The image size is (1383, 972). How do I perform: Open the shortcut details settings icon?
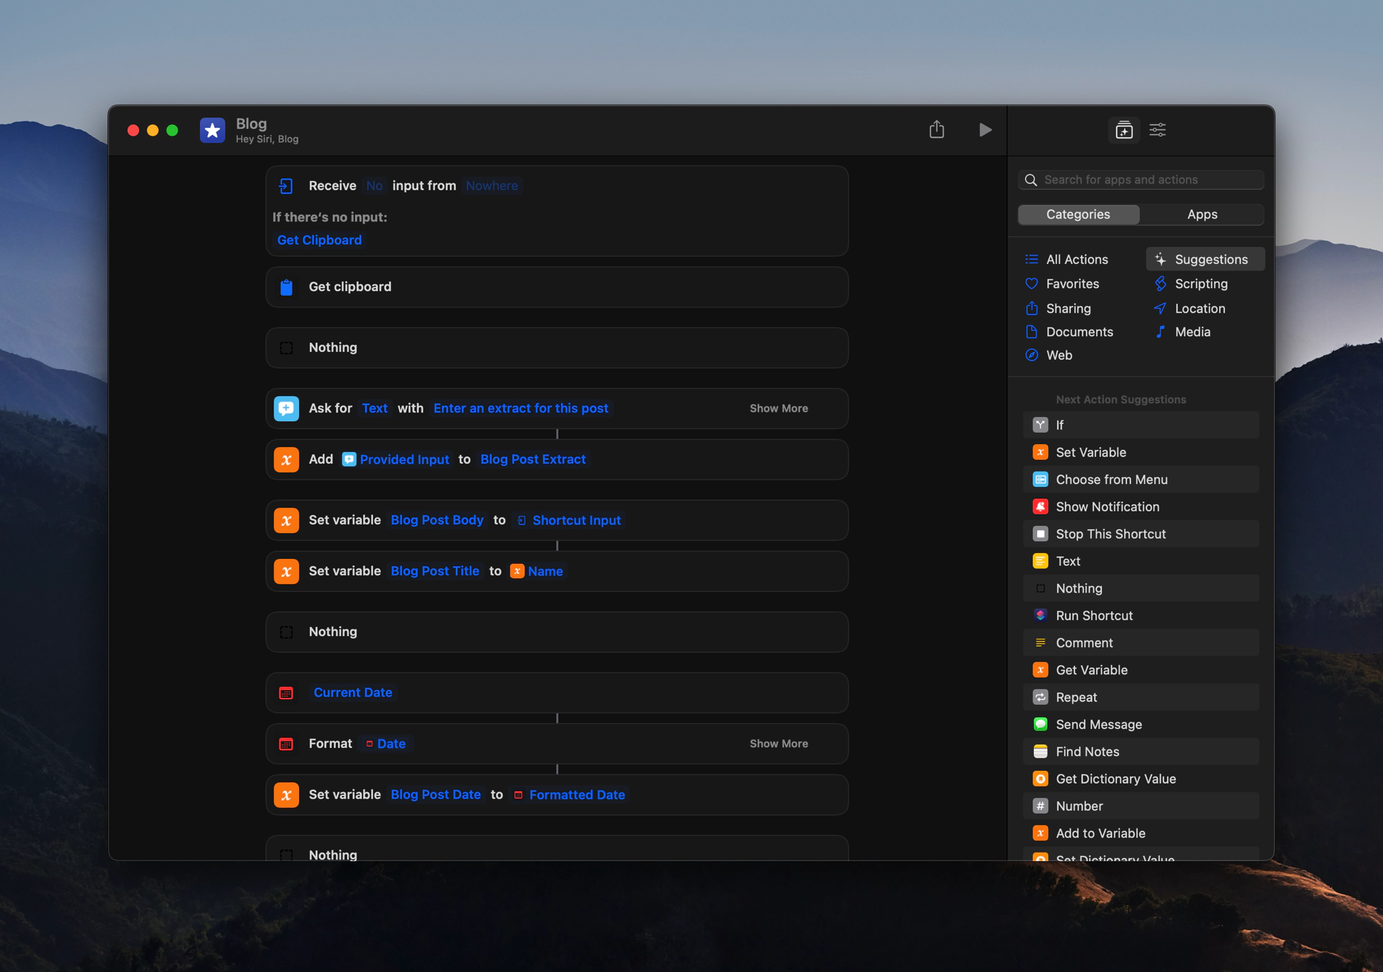[1157, 130]
